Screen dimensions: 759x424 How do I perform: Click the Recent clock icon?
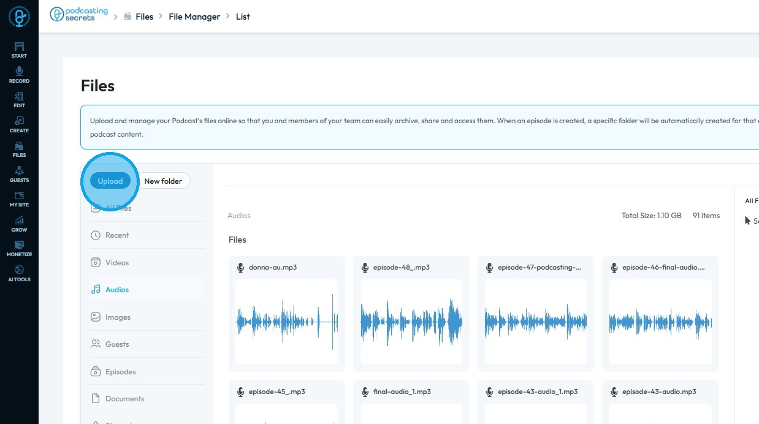pos(96,235)
